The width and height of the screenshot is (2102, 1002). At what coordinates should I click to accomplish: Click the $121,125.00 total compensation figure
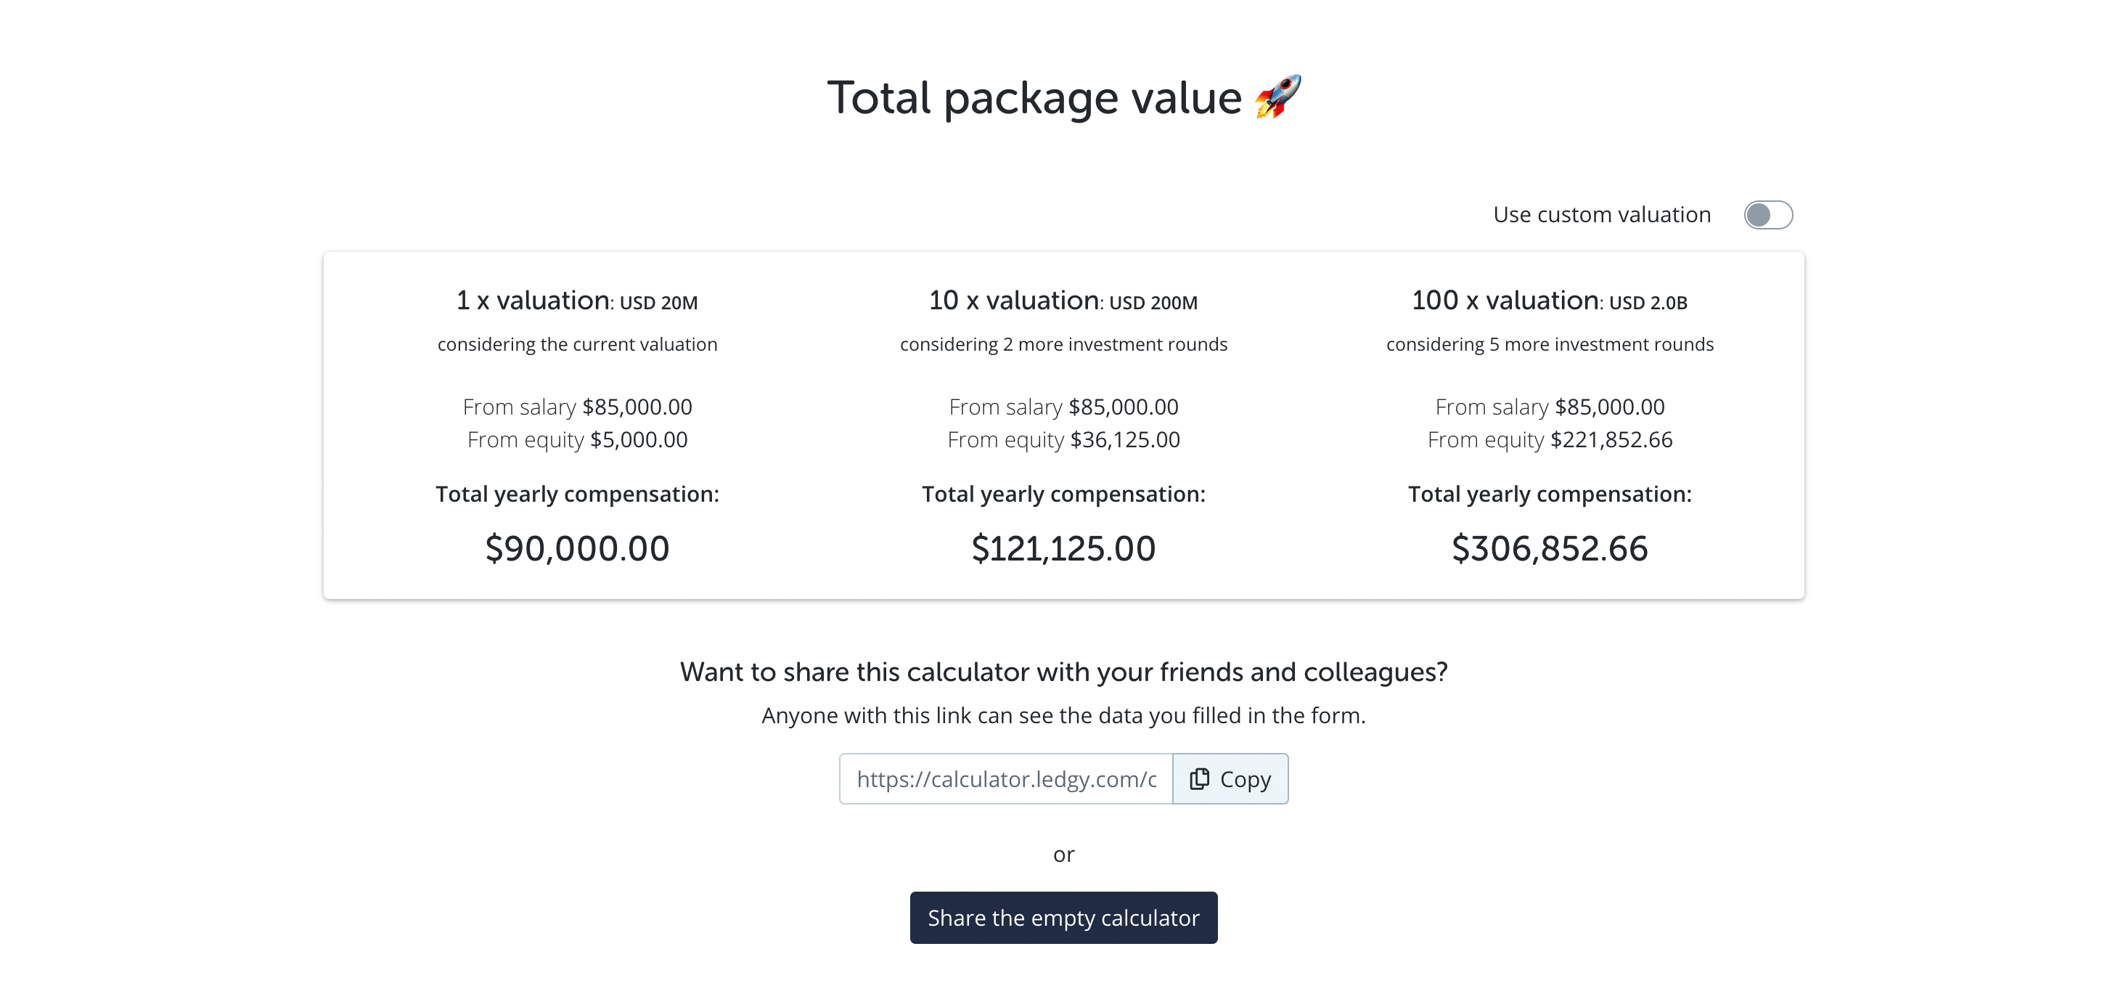[x=1063, y=548]
